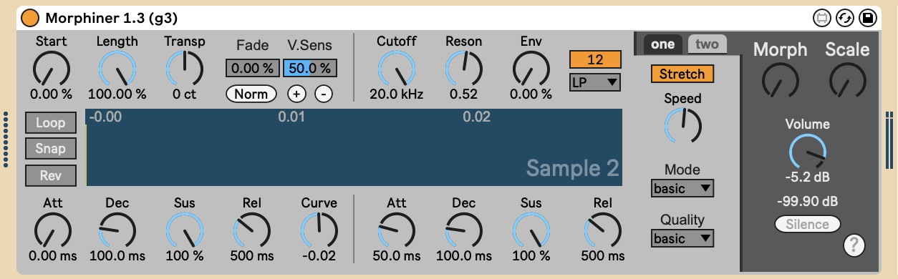This screenshot has height=279, width=898.
Task: Toggle the Loop button
Action: 50,122
